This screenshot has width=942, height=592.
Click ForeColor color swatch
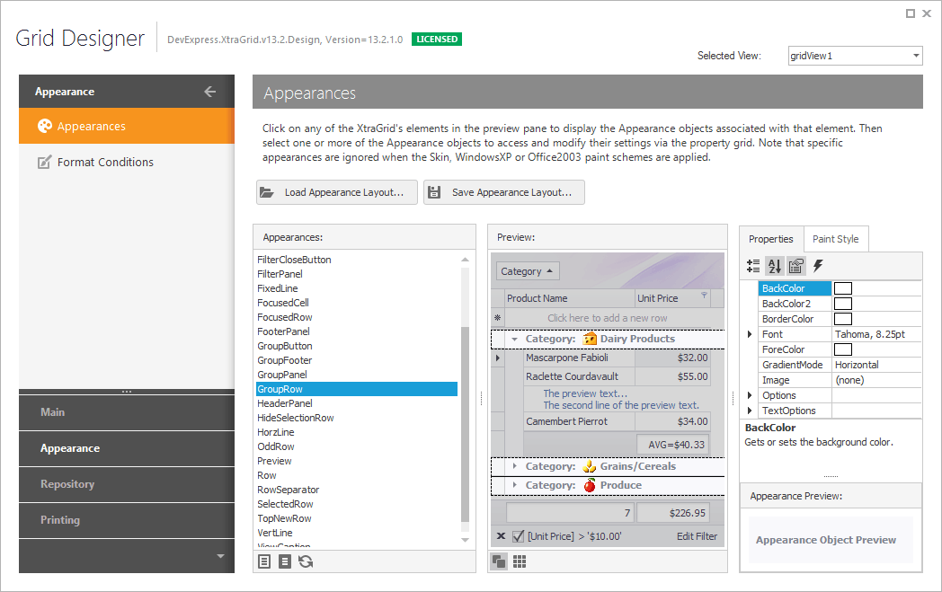point(843,349)
